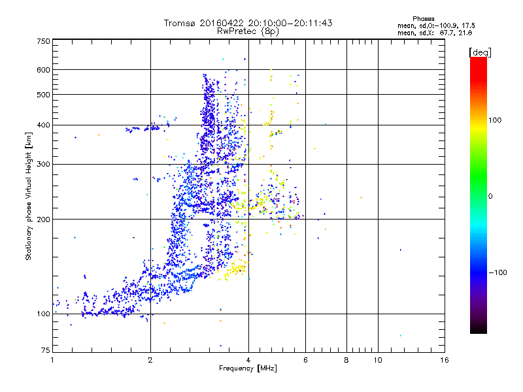Click the '100' km height tick label
This screenshot has height=392, width=523.
43,314
